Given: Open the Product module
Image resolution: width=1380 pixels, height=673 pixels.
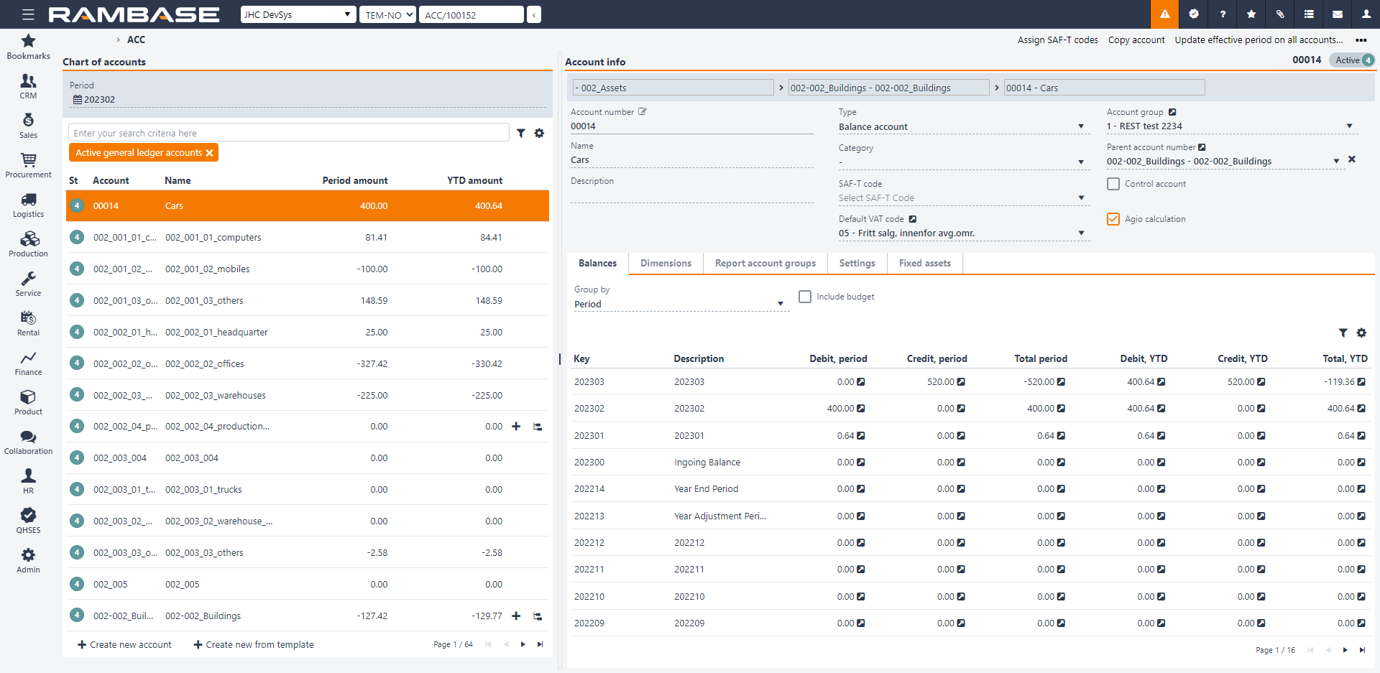Looking at the screenshot, I should 28,403.
